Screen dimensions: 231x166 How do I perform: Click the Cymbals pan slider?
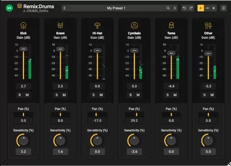click(134, 114)
